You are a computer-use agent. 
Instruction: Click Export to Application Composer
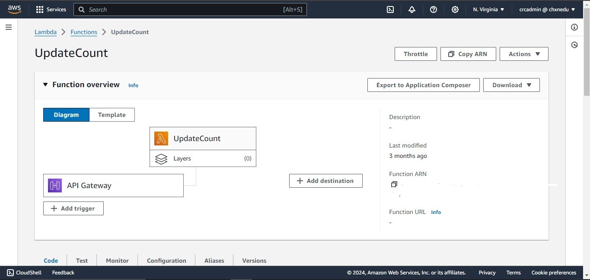point(424,85)
